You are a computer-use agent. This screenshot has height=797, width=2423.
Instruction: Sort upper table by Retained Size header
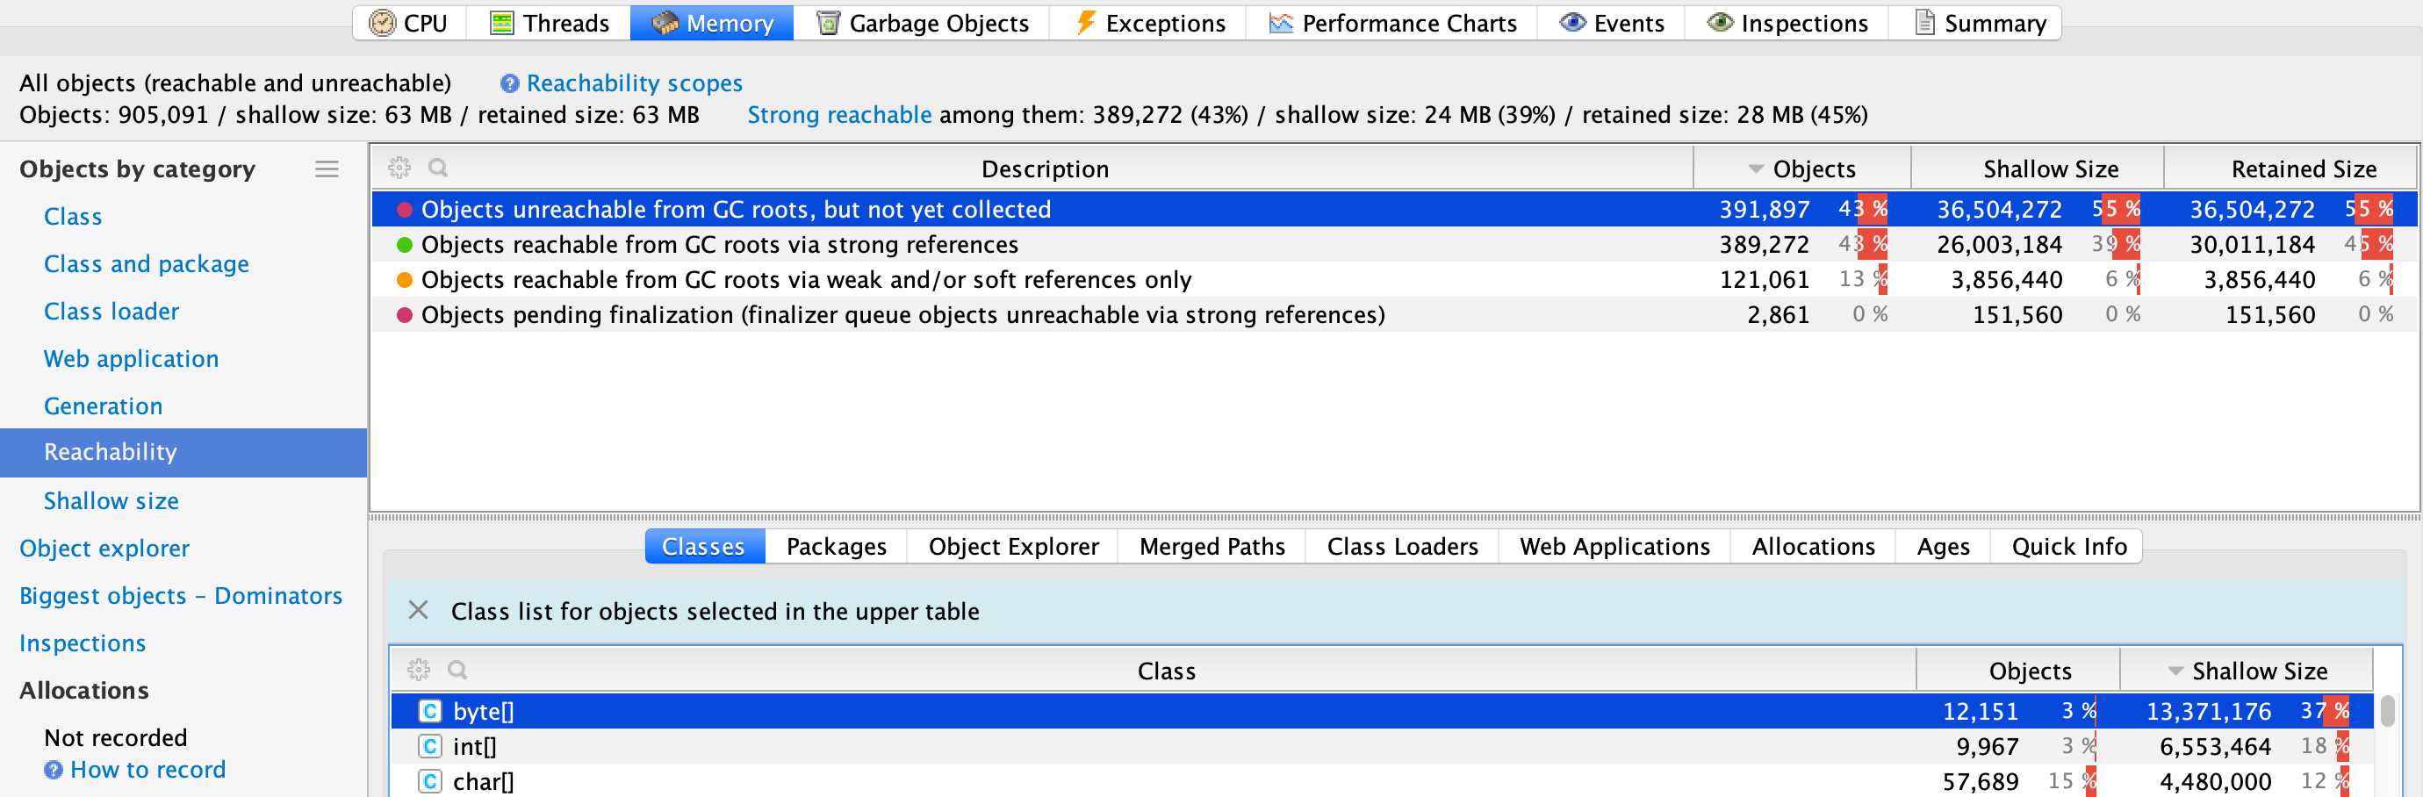2303,169
